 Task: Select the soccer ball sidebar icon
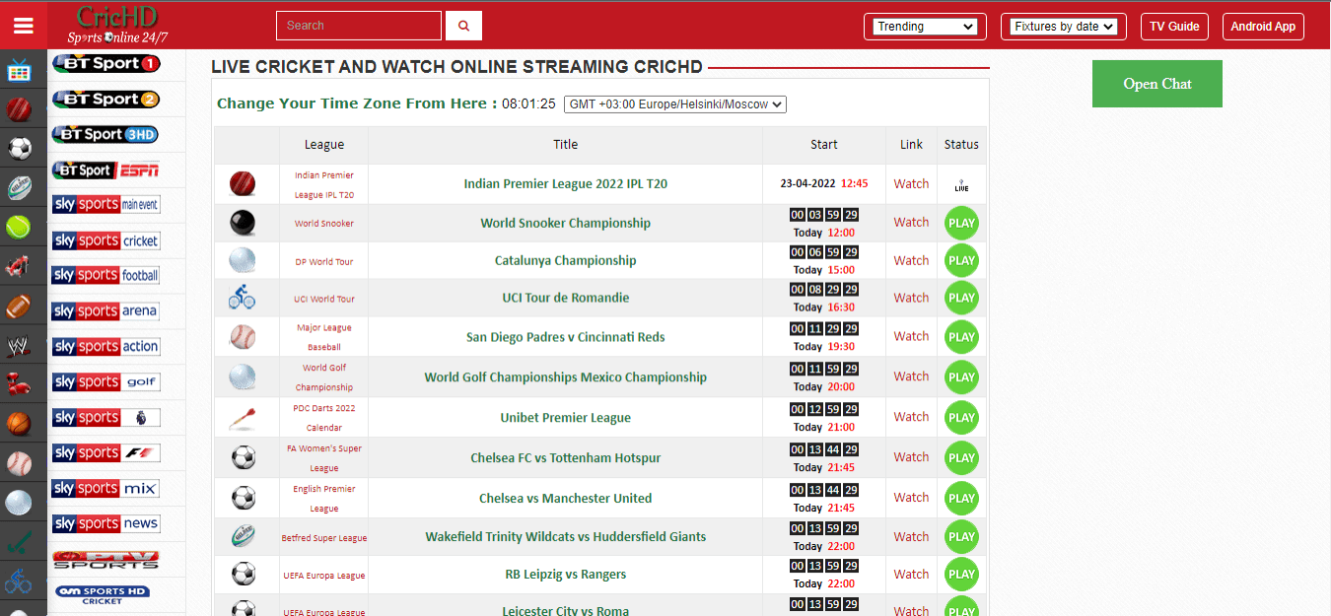coord(19,148)
